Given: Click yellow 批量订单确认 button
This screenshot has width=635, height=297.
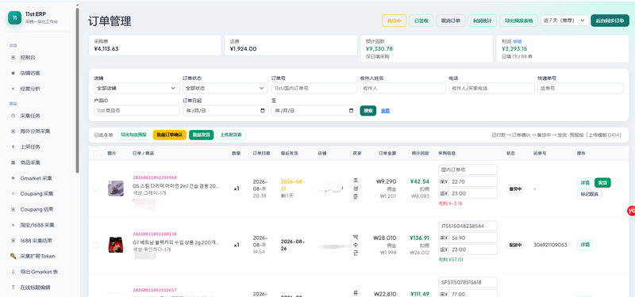Looking at the screenshot, I should pos(170,135).
